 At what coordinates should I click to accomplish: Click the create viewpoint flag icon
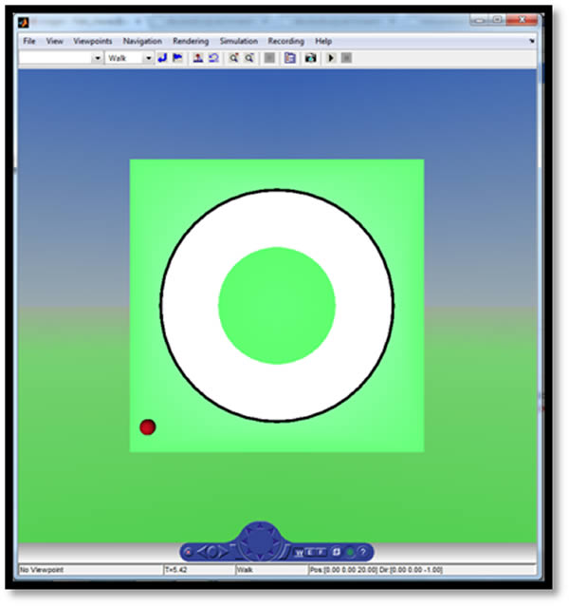176,58
